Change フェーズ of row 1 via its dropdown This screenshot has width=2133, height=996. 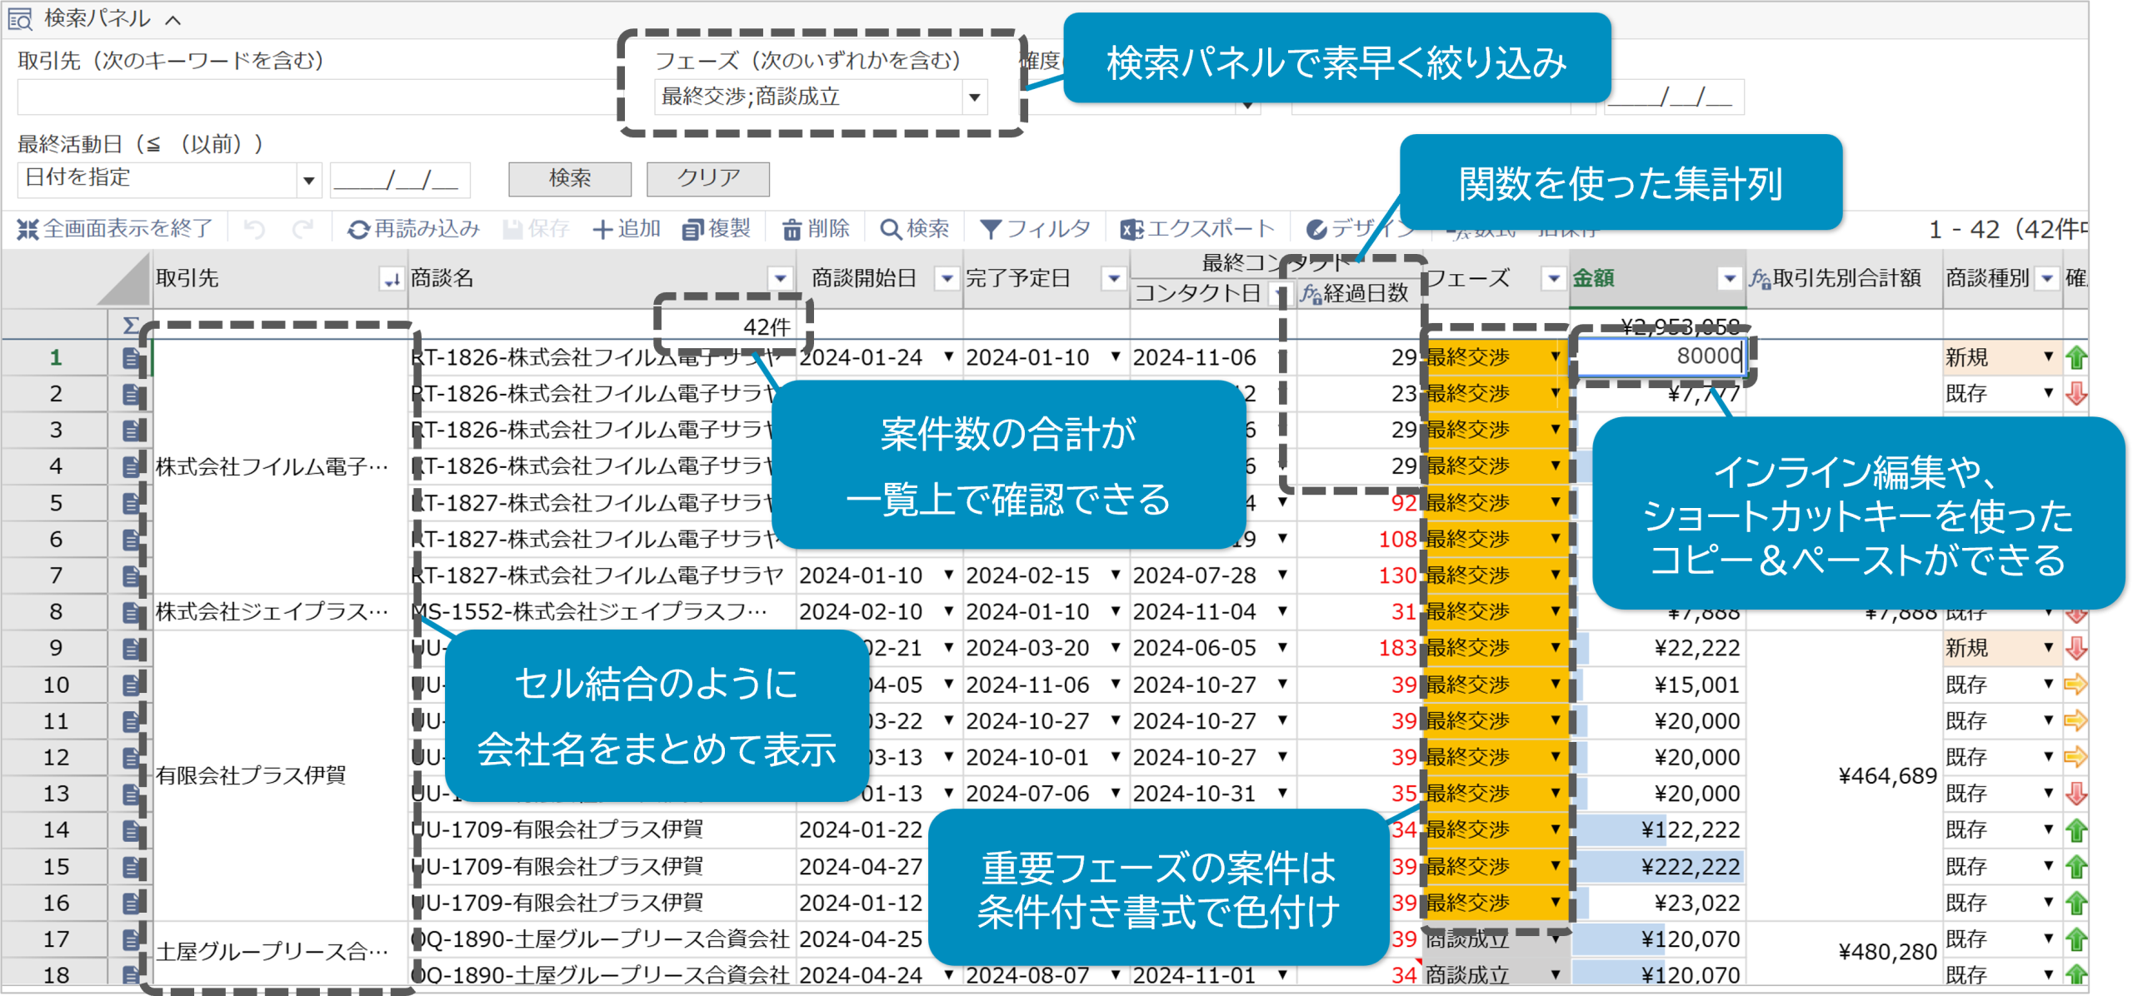tap(1555, 356)
